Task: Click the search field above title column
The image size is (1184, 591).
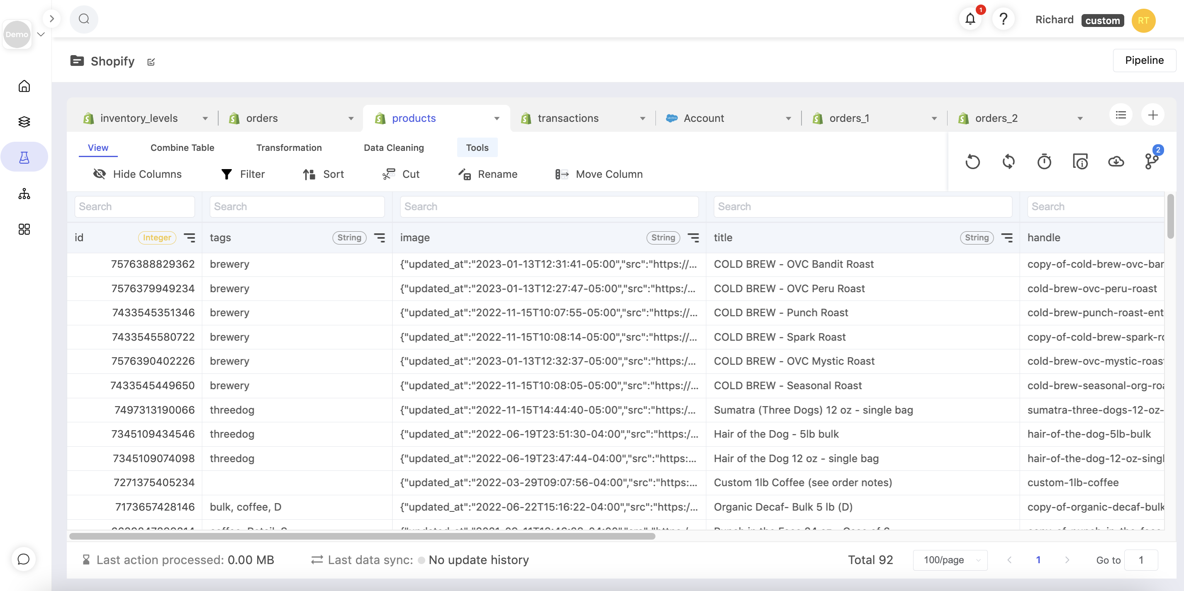Action: [862, 207]
